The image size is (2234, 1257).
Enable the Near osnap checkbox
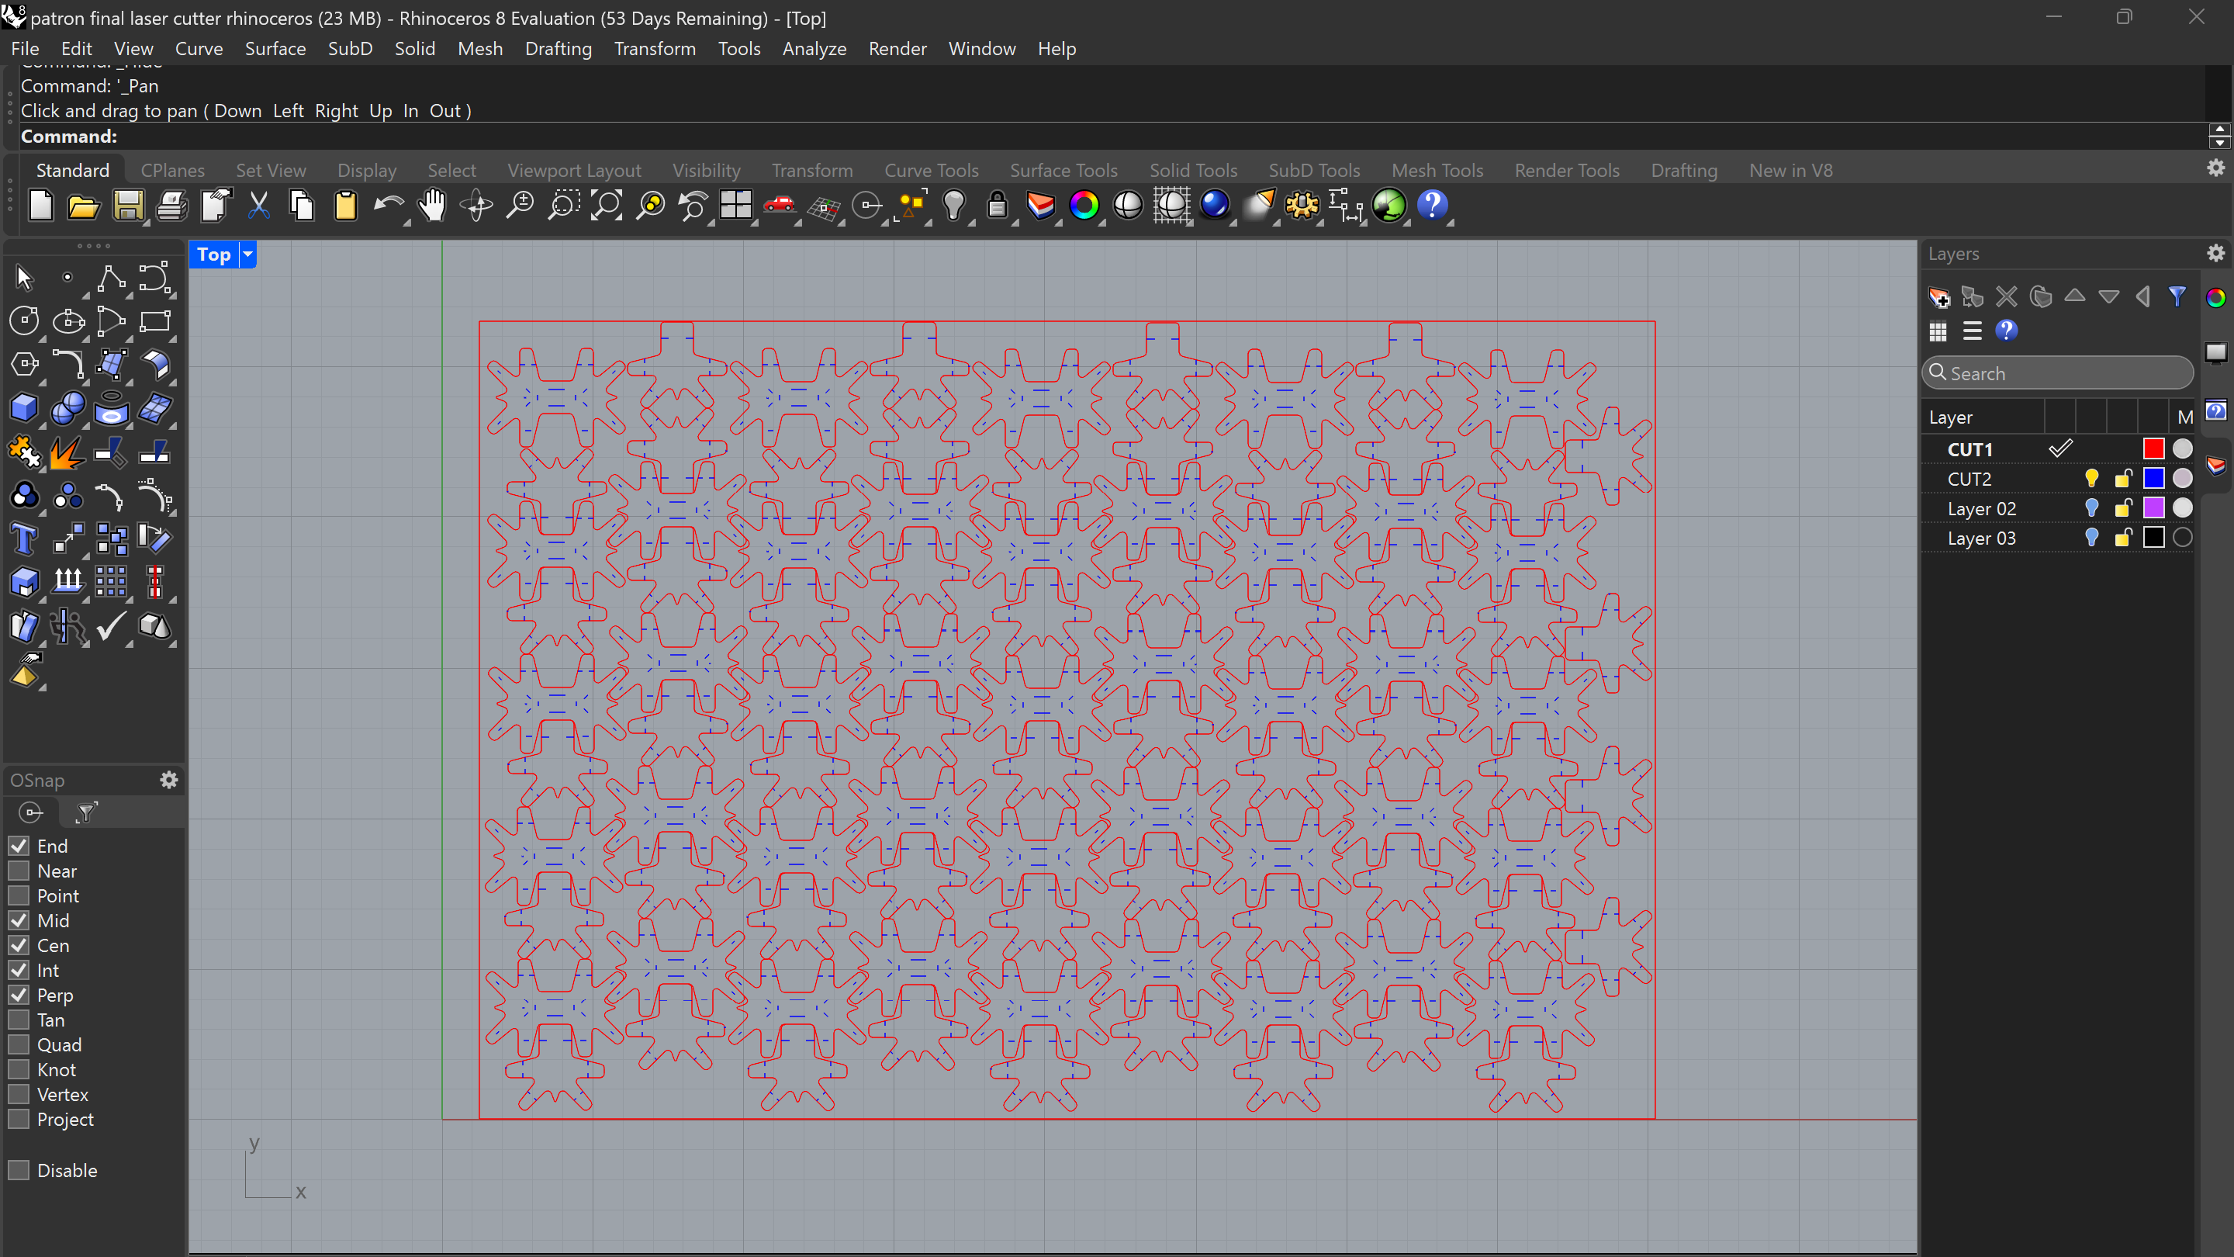coord(18,871)
